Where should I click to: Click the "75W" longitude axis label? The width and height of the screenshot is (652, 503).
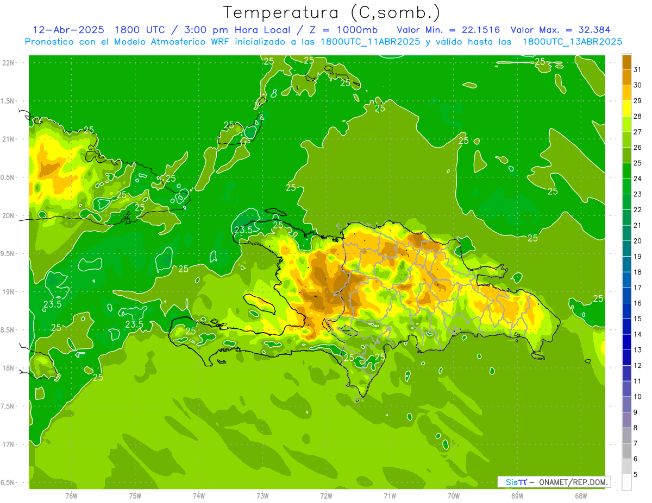[x=135, y=496]
